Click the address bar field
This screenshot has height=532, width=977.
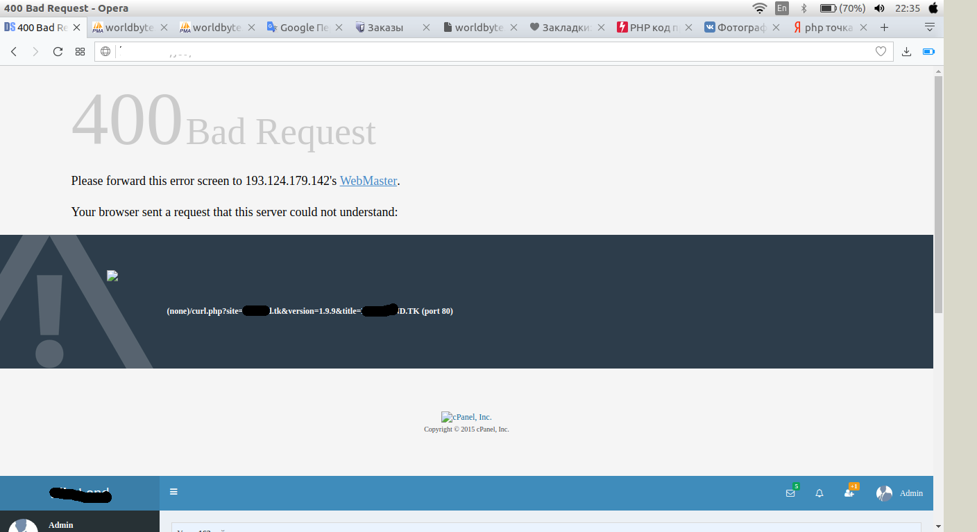pyautogui.click(x=486, y=51)
